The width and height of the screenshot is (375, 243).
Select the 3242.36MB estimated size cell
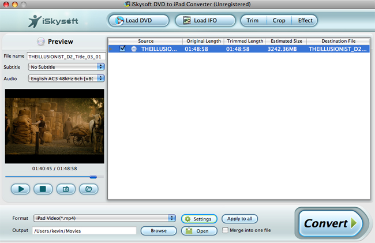pyautogui.click(x=282, y=49)
